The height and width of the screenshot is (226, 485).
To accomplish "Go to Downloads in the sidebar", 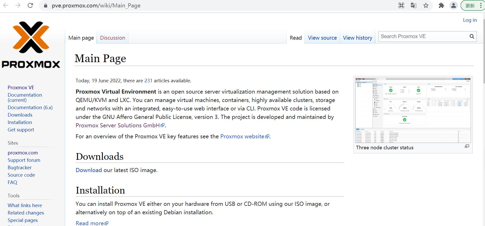I will [20, 115].
